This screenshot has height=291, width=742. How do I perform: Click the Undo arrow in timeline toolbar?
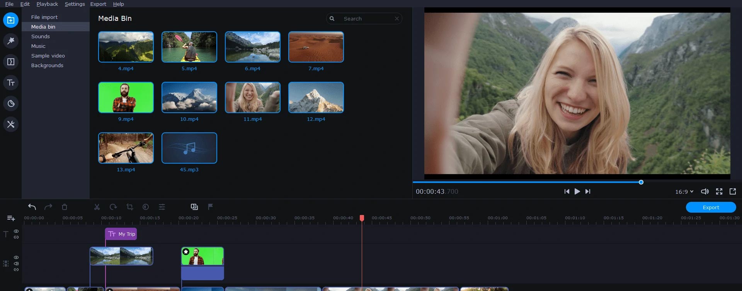(x=32, y=207)
